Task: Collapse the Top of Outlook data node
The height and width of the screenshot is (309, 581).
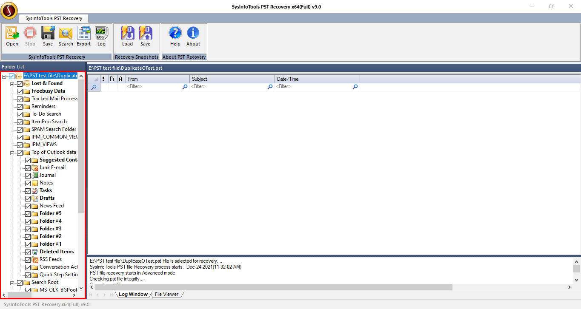Action: click(x=12, y=153)
